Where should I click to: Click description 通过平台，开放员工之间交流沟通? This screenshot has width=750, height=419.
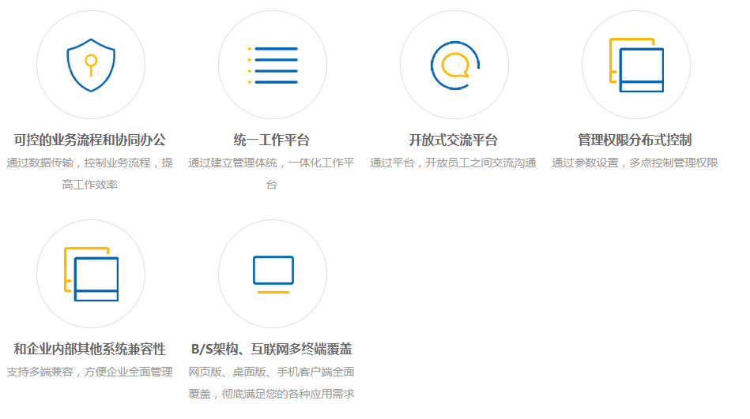[454, 163]
